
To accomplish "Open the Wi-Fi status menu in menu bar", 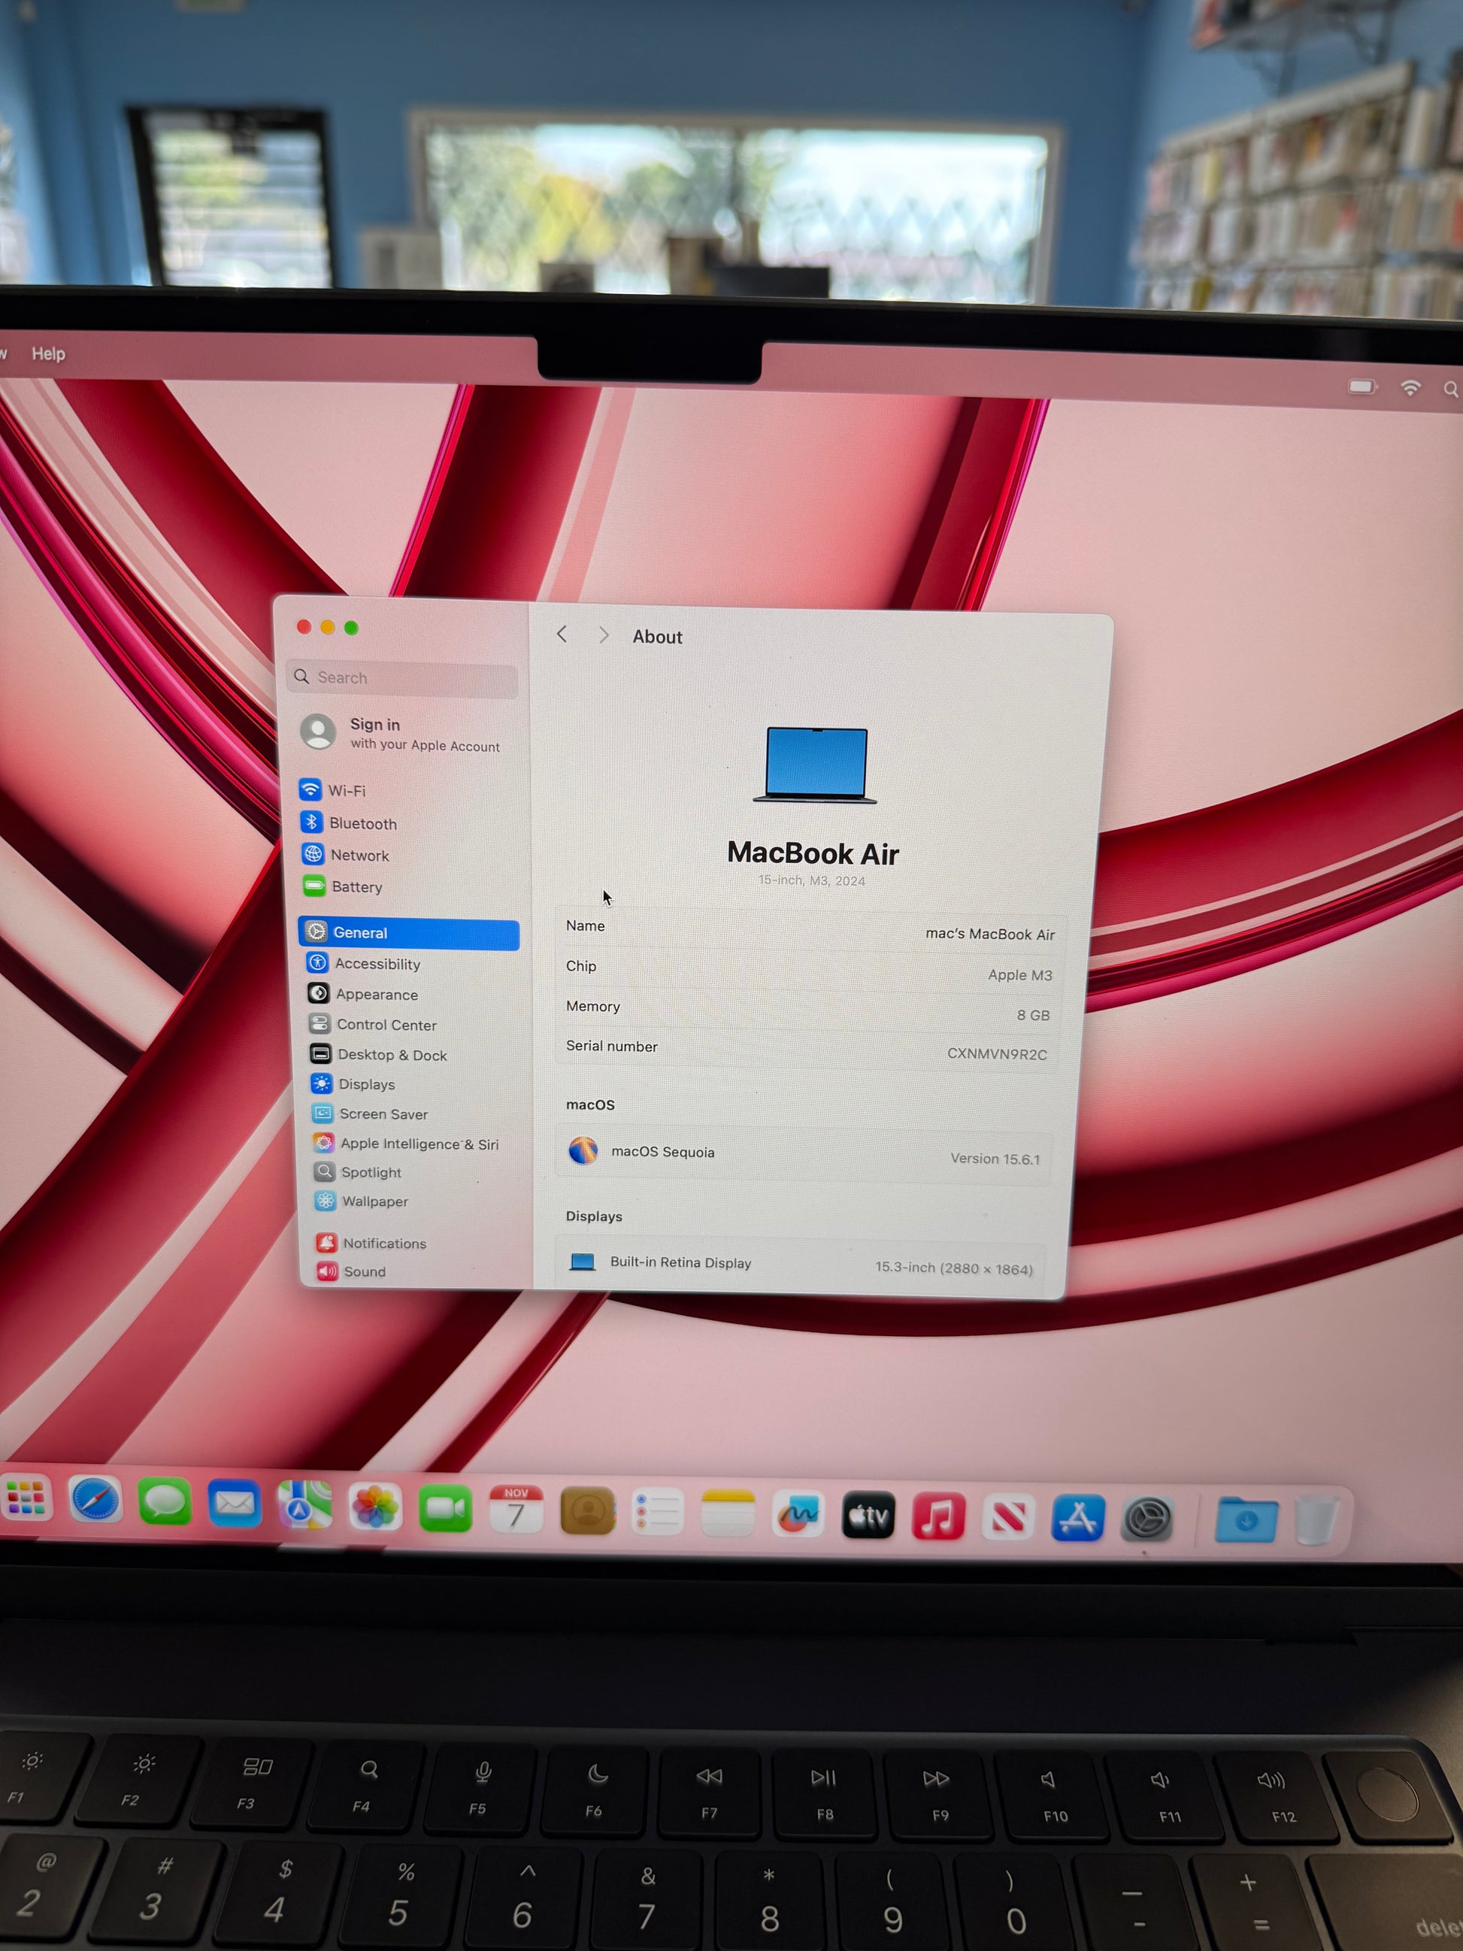I will tap(1410, 387).
